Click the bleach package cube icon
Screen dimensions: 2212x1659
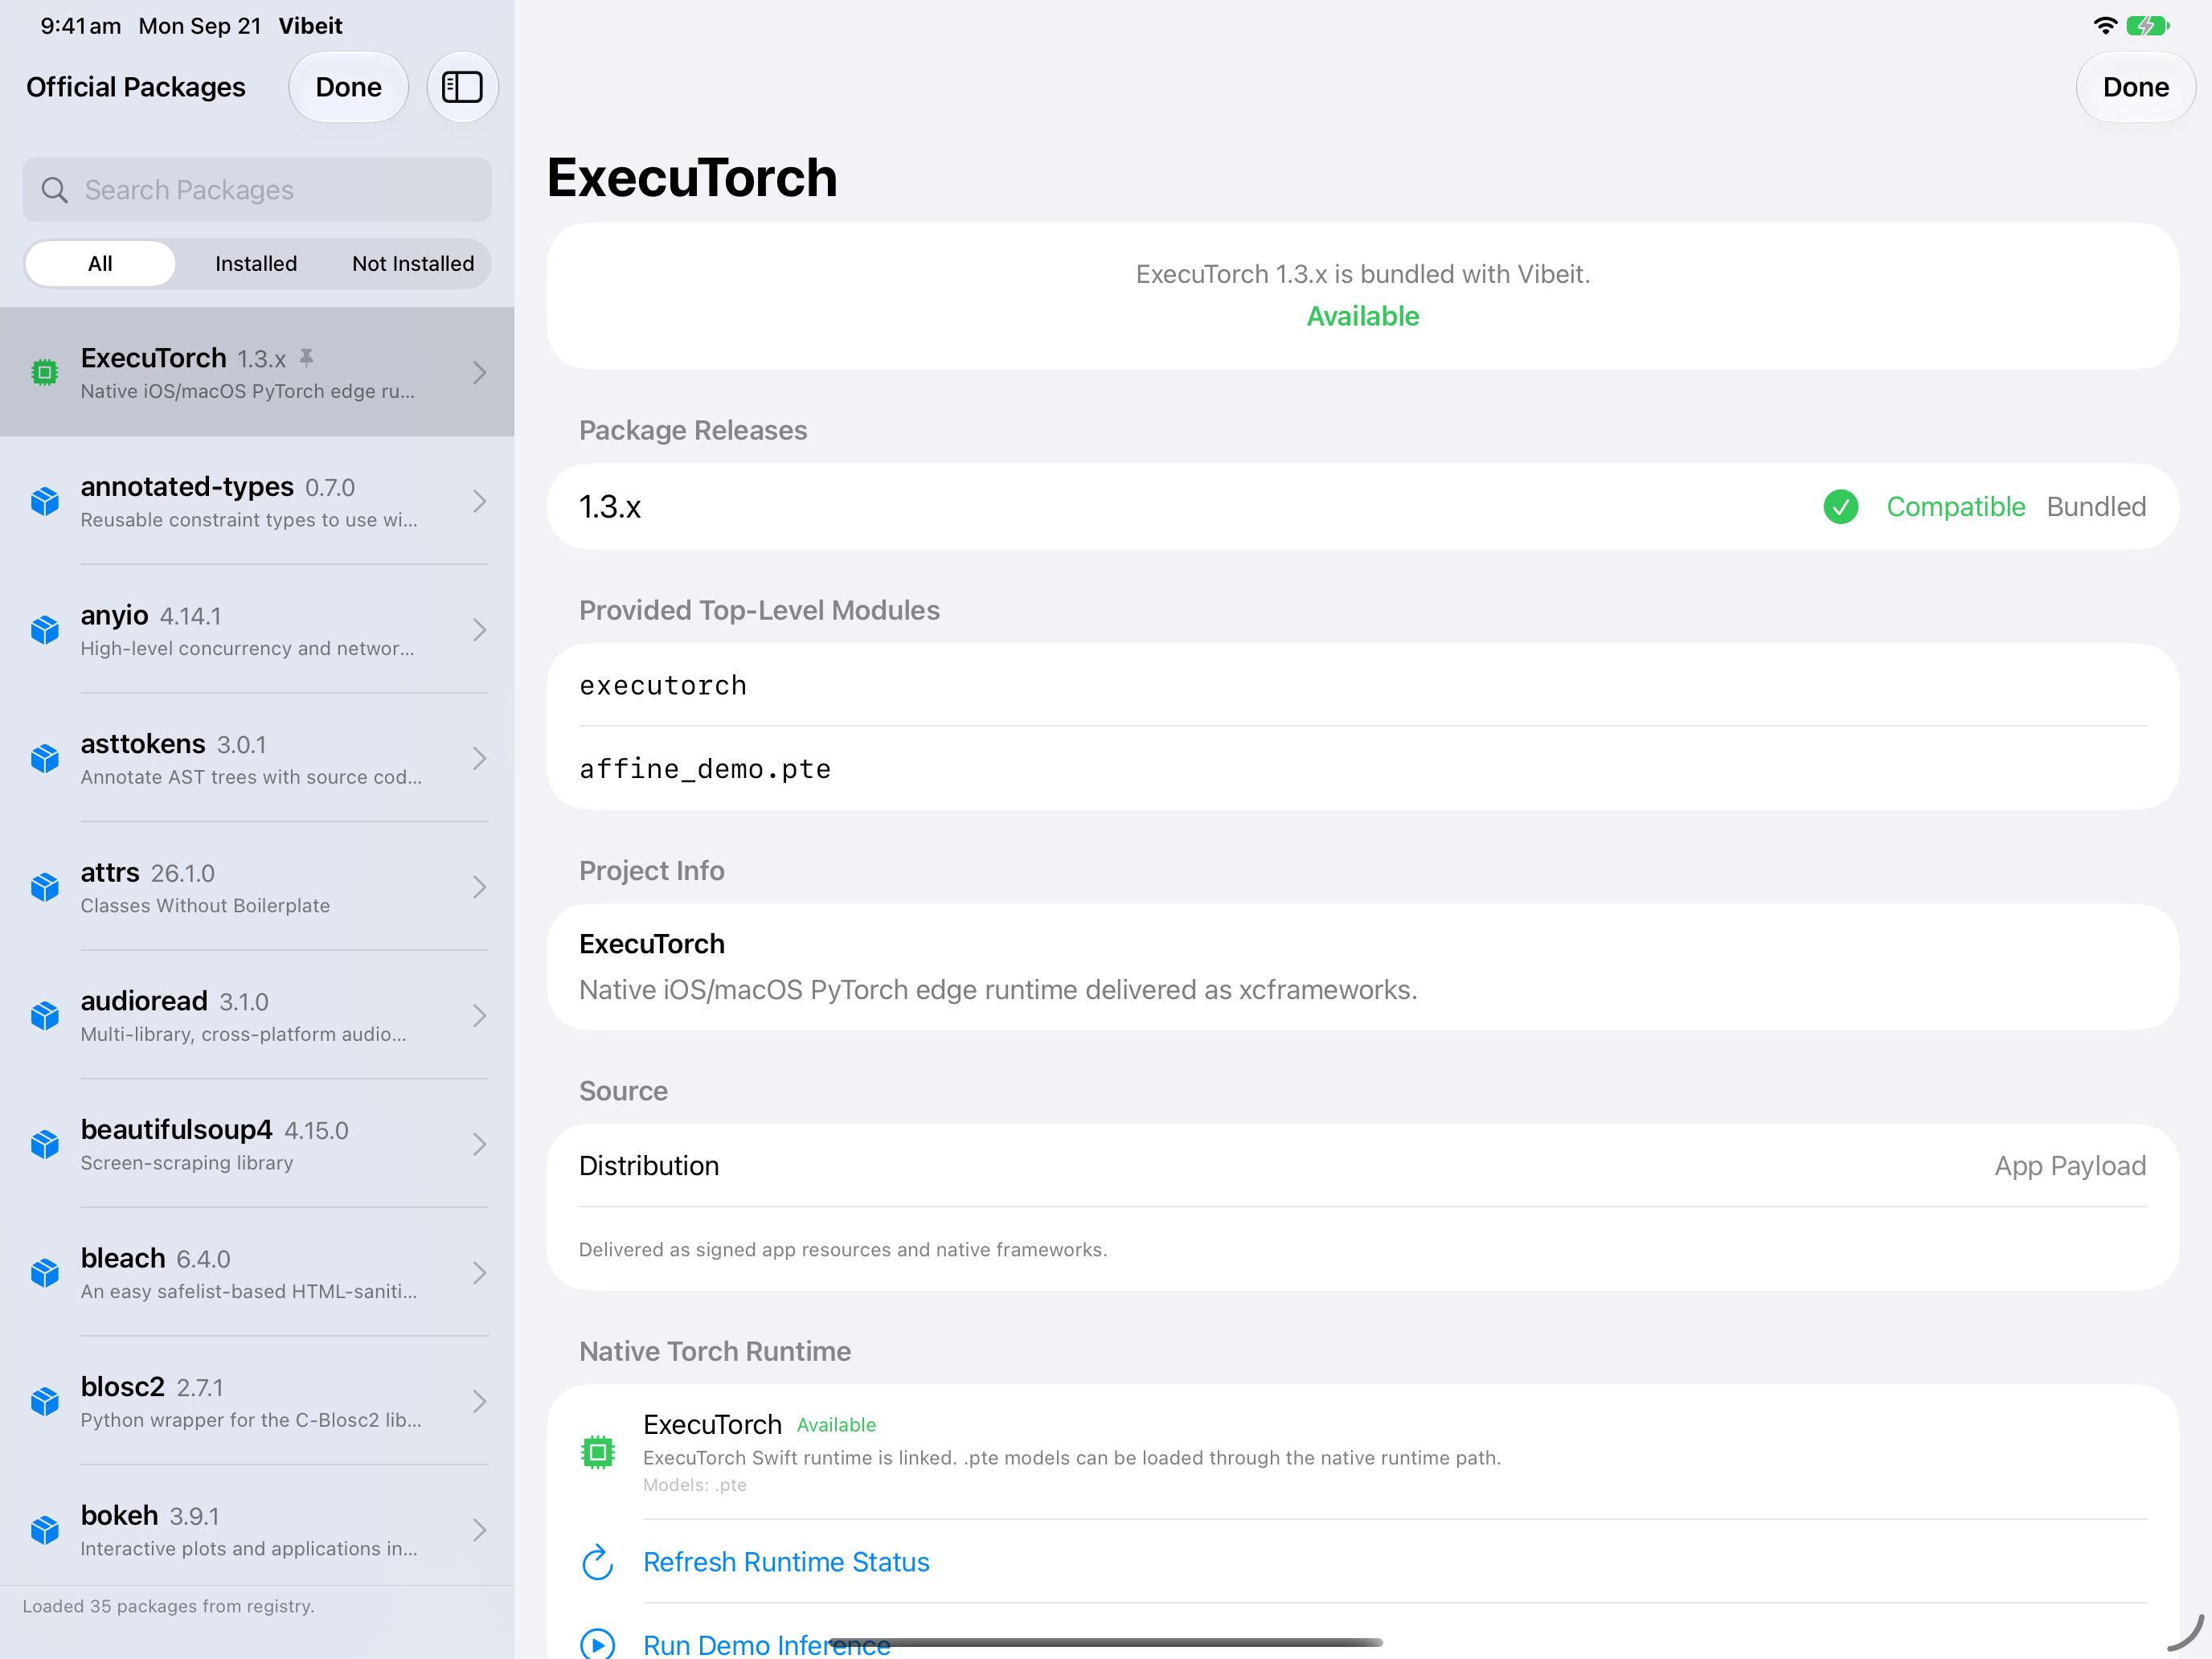(44, 1273)
